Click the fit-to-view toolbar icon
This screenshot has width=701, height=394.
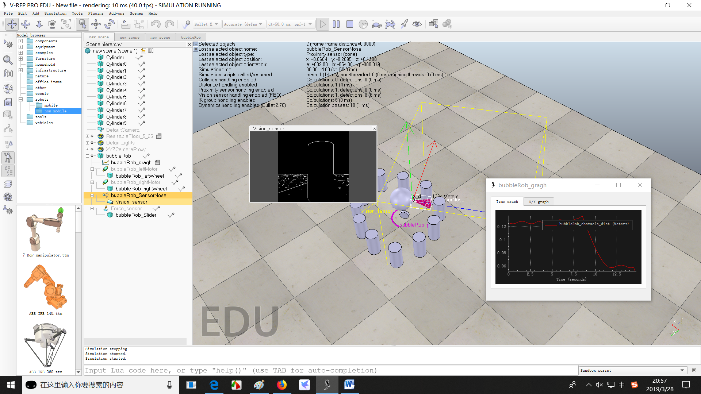click(x=66, y=24)
